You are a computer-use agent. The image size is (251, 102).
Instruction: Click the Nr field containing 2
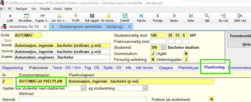[7, 81]
